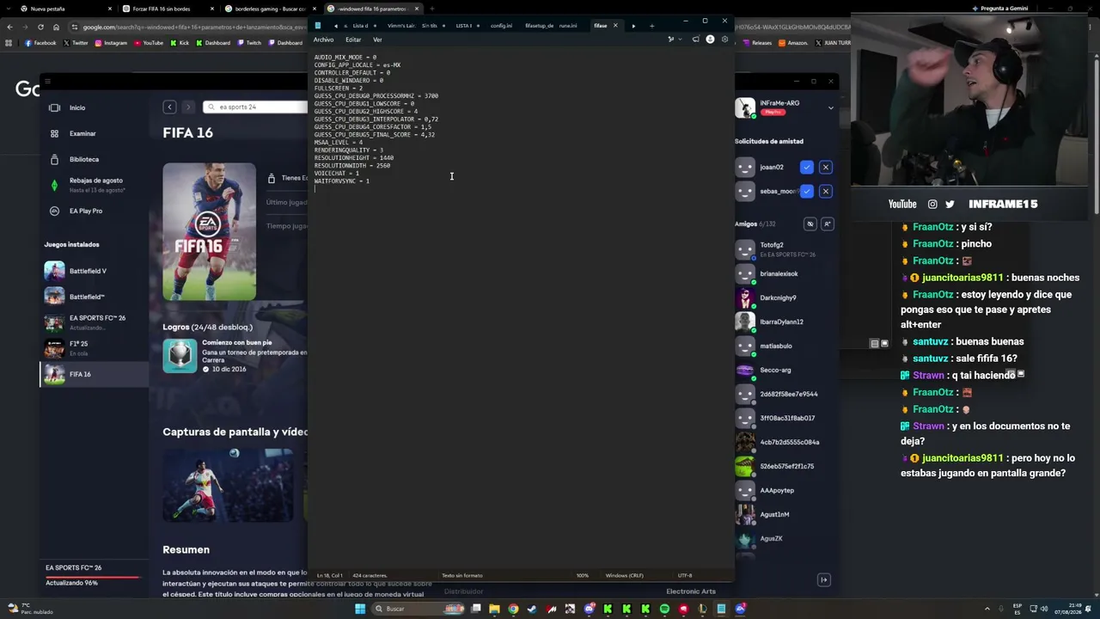Open the Twitch bookmark in Chrome
Image resolution: width=1100 pixels, height=619 pixels.
click(x=249, y=43)
